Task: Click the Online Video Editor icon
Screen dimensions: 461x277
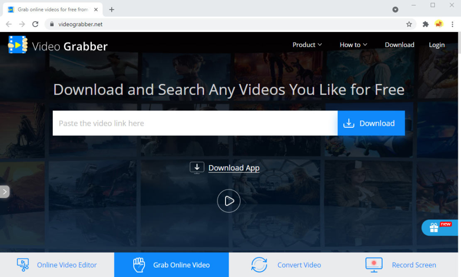Action: pyautogui.click(x=23, y=265)
